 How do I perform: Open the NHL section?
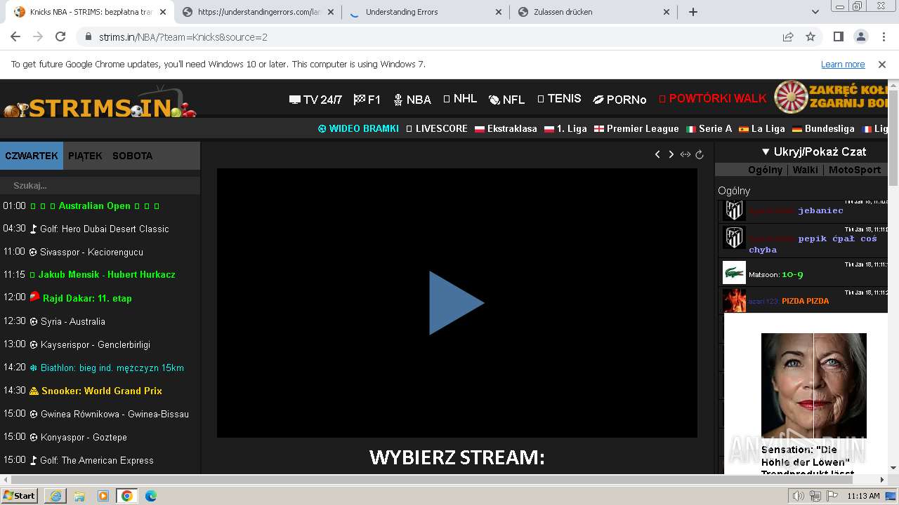[460, 99]
